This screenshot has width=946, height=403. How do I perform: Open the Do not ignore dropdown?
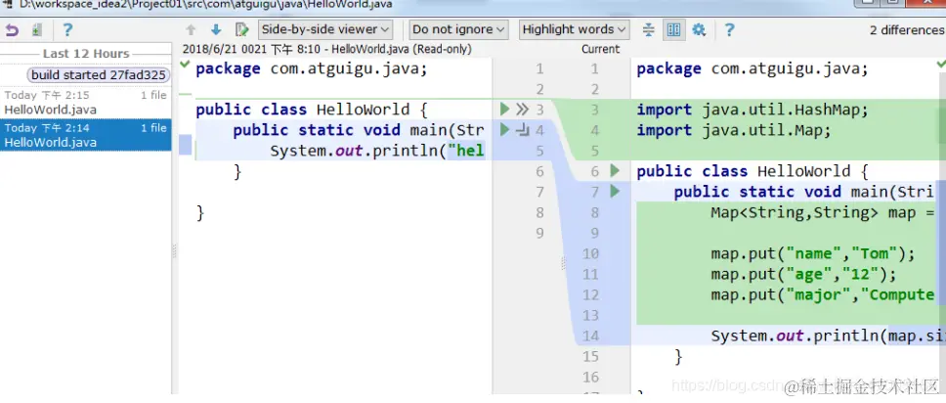click(458, 29)
